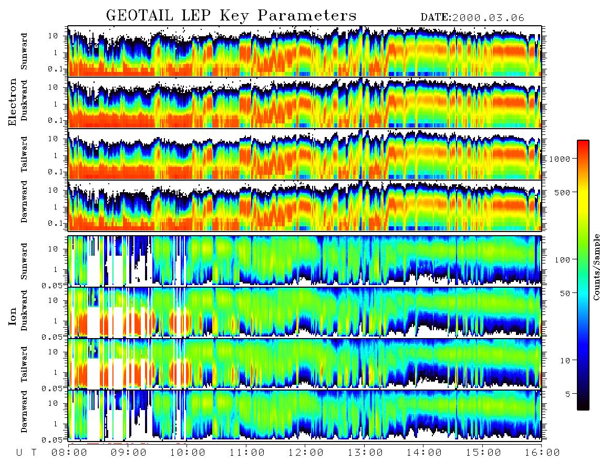Click the 13:00 time axis label

365,453
